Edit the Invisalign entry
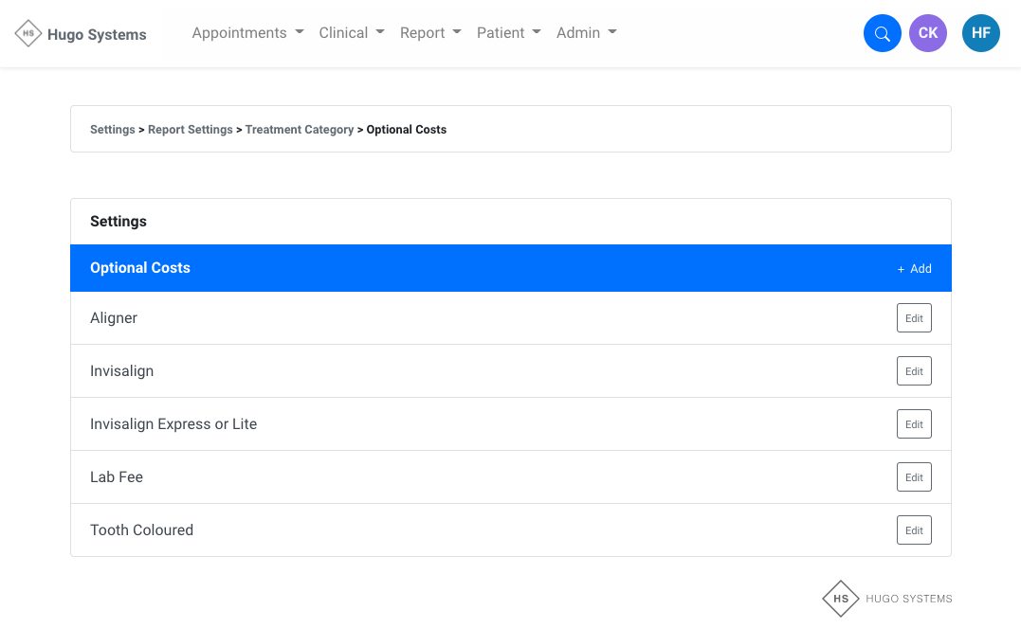This screenshot has height=628, width=1021. pyautogui.click(x=914, y=371)
